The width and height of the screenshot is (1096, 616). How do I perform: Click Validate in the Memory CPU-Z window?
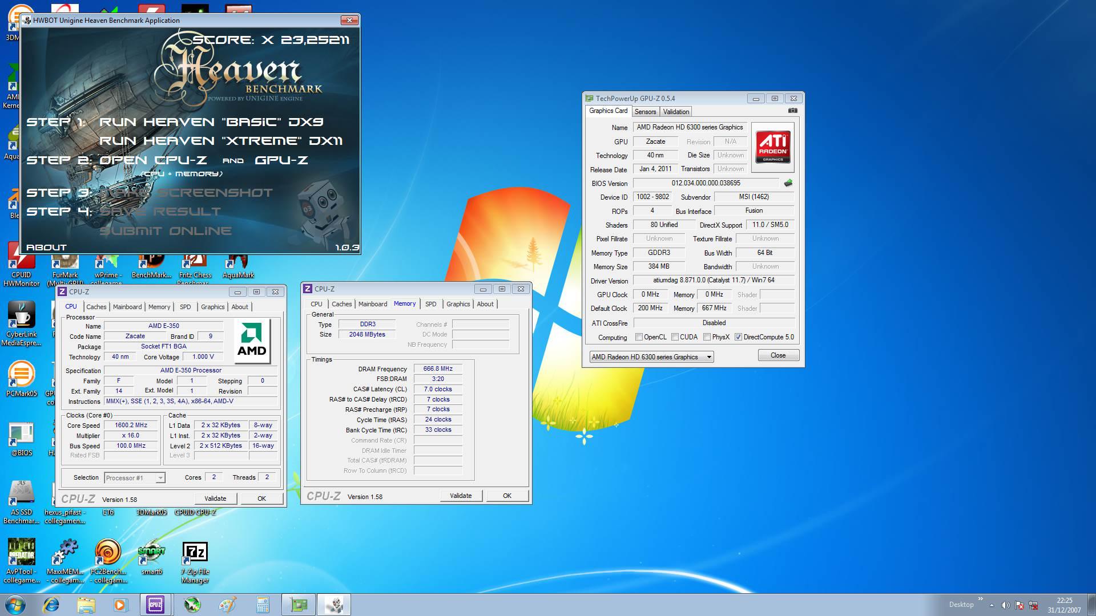461,496
